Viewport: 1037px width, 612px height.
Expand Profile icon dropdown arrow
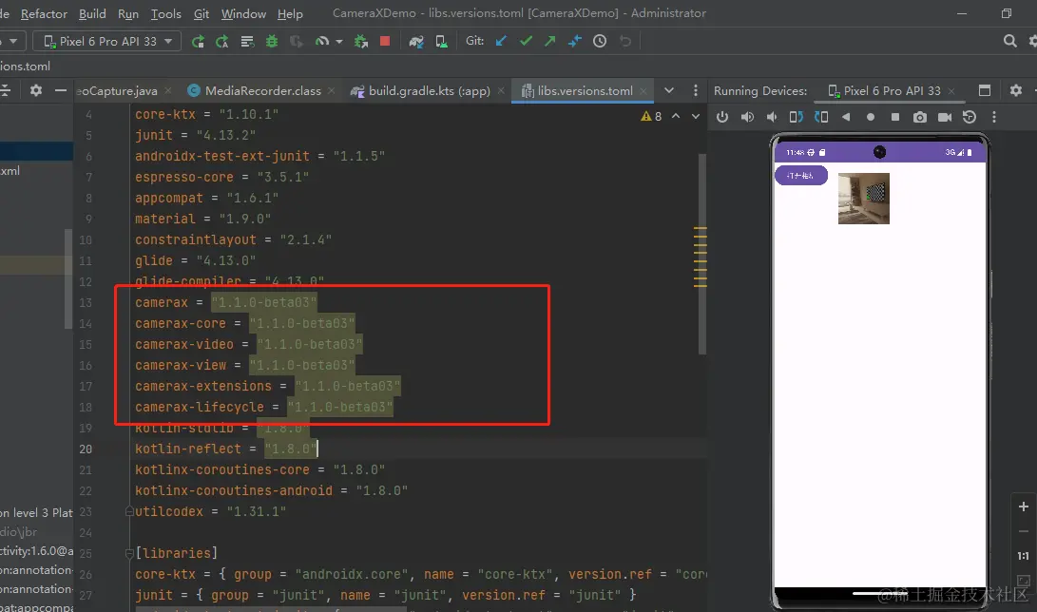tap(339, 42)
